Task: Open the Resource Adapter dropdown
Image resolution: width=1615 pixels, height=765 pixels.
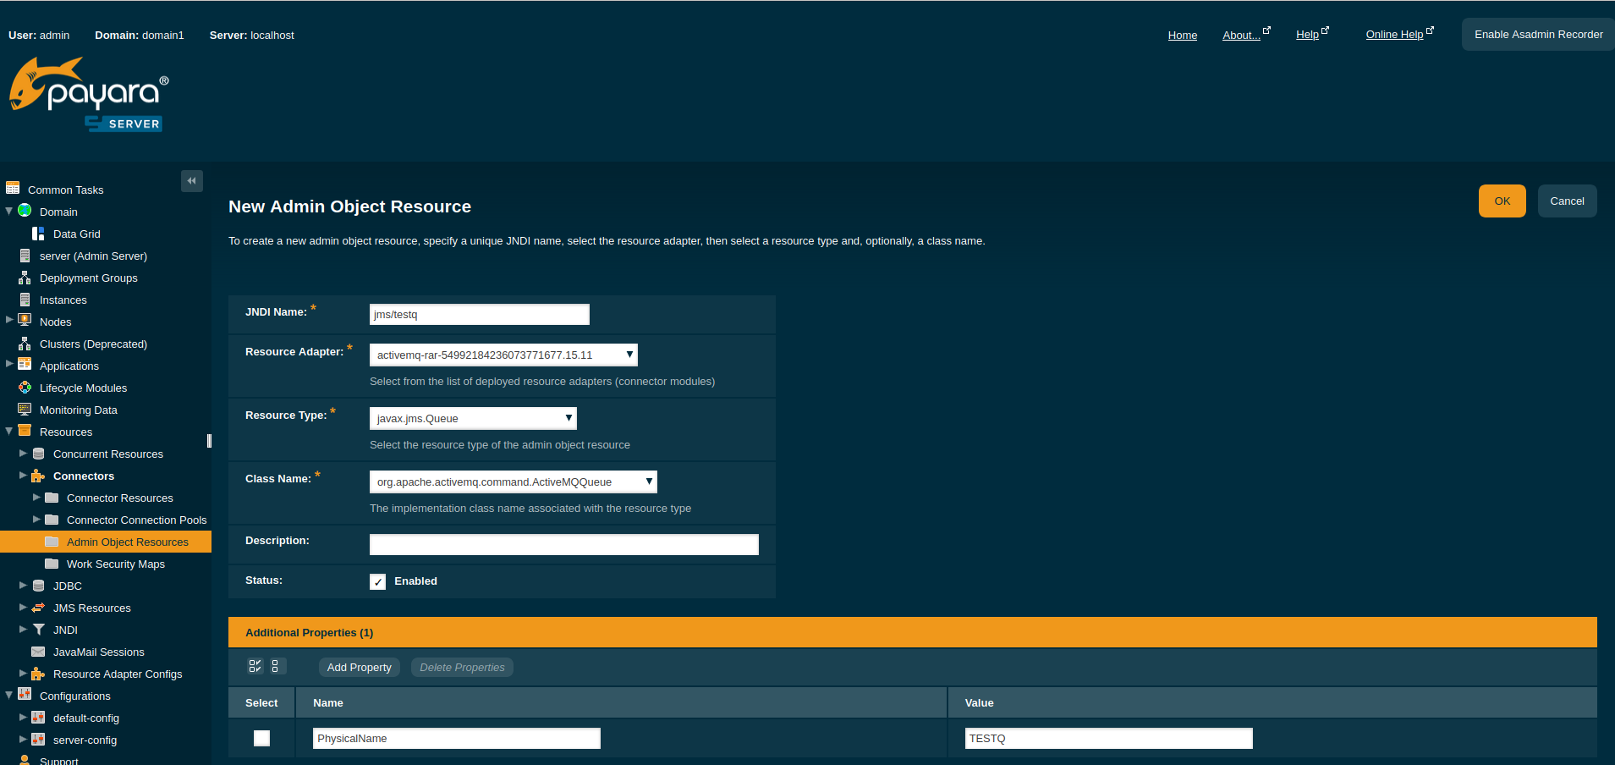Action: coord(503,355)
